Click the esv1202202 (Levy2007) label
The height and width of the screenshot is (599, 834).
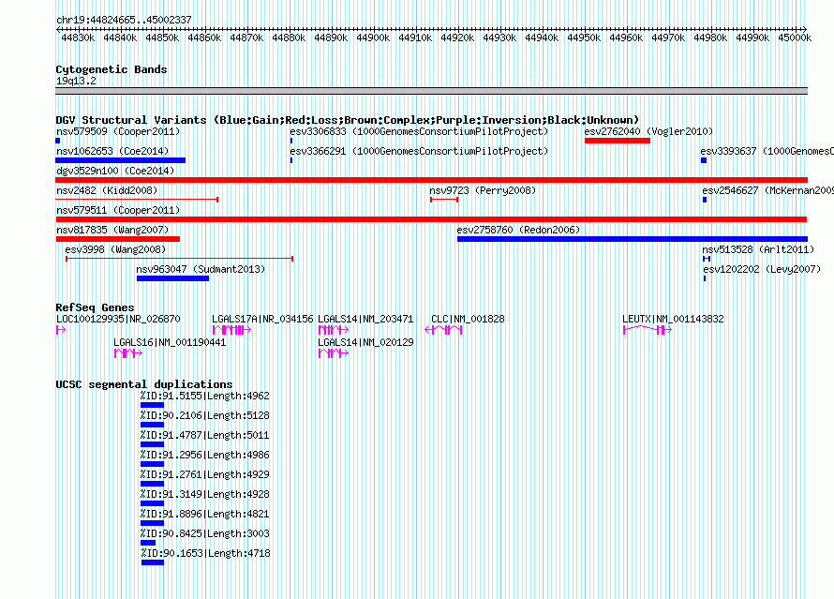point(762,269)
